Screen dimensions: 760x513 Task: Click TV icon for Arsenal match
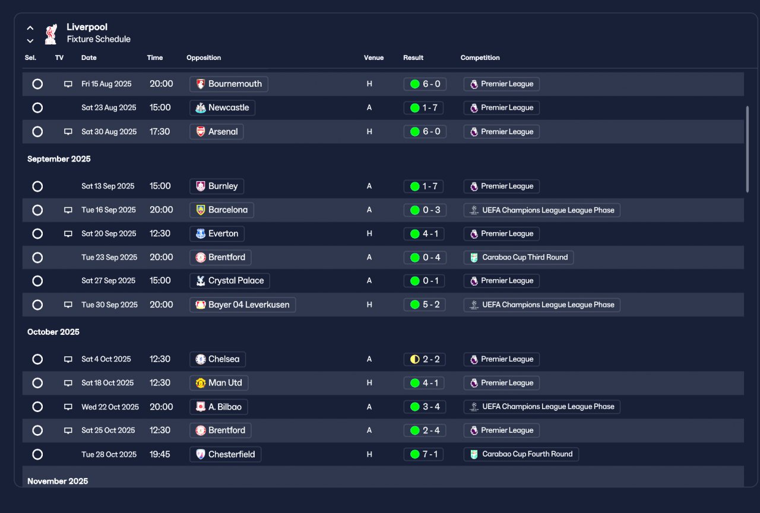[x=68, y=132]
